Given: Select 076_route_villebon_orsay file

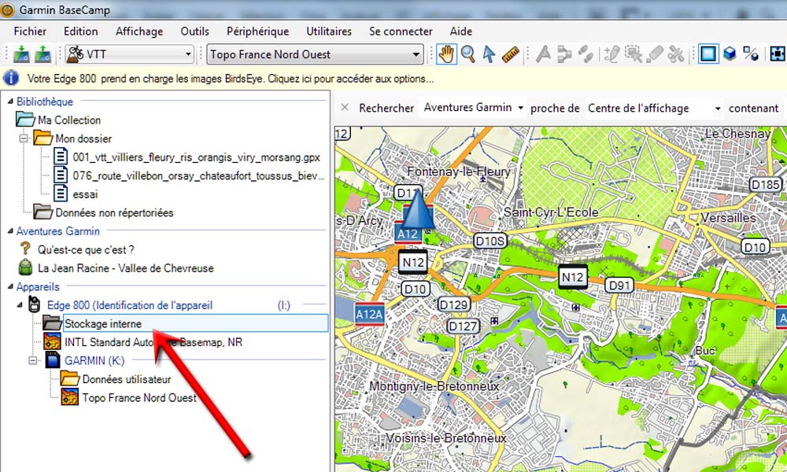Looking at the screenshot, I should coord(198,175).
